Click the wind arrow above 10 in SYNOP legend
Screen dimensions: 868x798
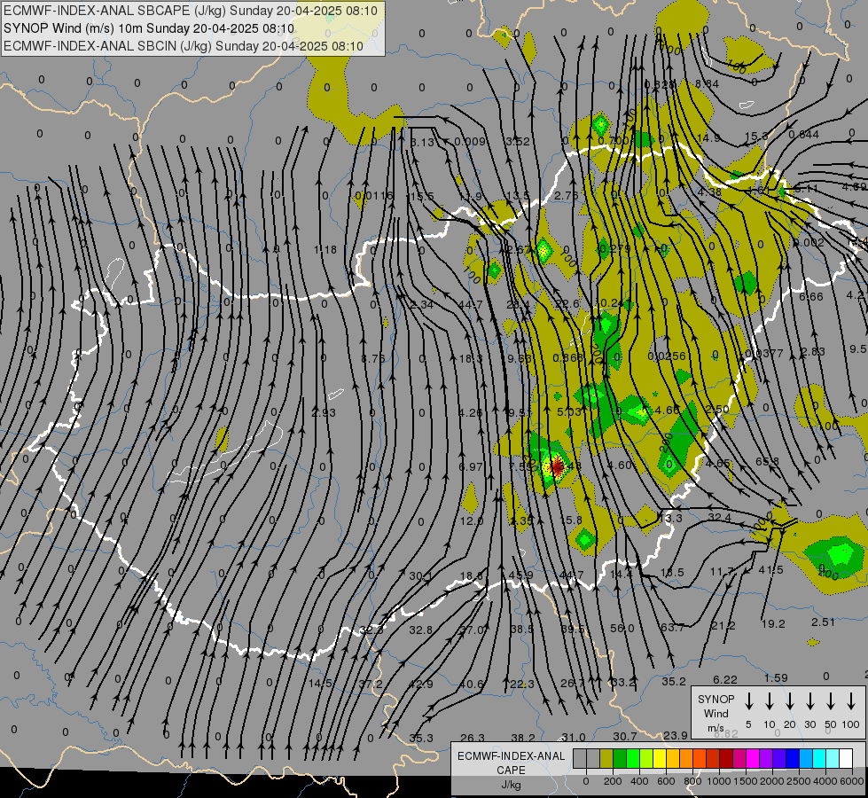tap(769, 700)
